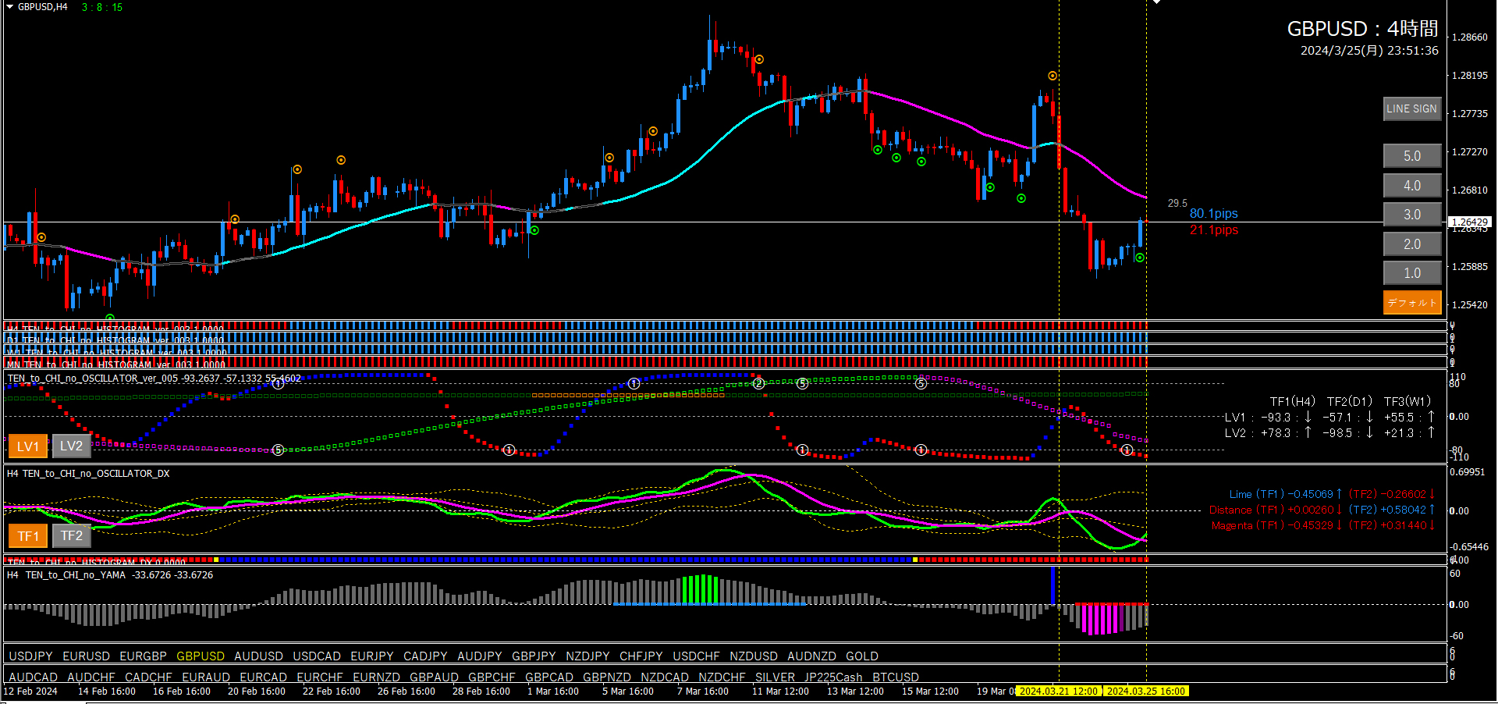Click the 2024.03.25 16:00 time marker
Viewport: 1498px width, 704px height.
click(x=1146, y=692)
